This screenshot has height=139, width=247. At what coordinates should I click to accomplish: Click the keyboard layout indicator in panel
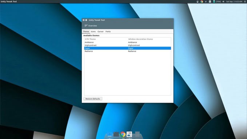[210, 1]
